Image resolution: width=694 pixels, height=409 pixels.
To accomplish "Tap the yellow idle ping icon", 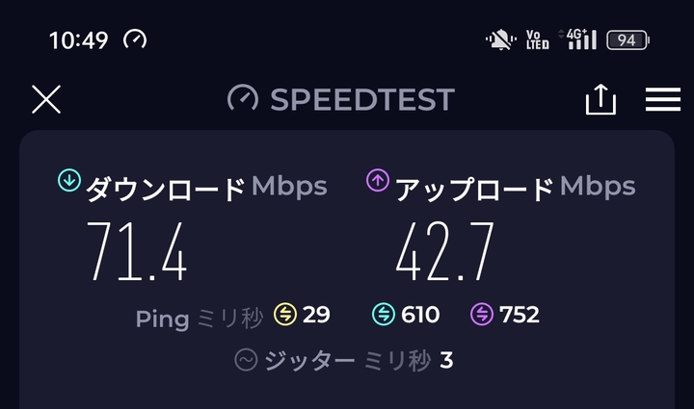I will [285, 314].
